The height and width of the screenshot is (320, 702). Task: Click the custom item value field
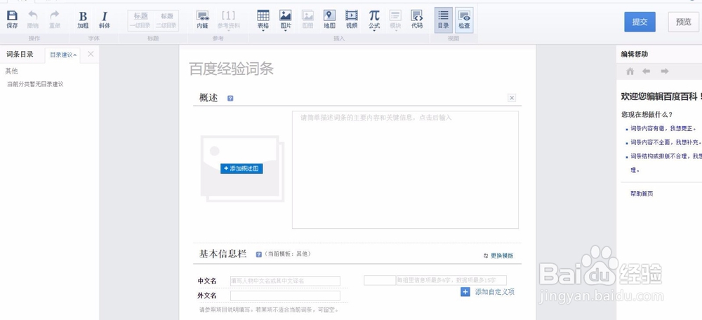coord(451,280)
